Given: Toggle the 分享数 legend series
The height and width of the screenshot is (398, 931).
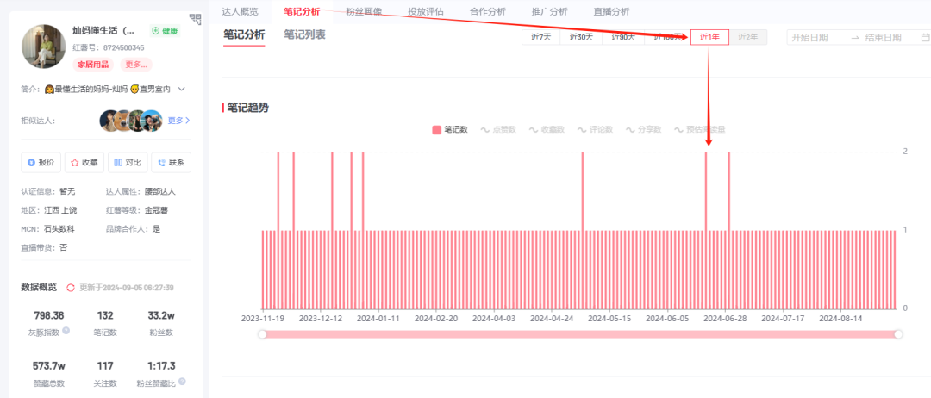Looking at the screenshot, I should (644, 129).
